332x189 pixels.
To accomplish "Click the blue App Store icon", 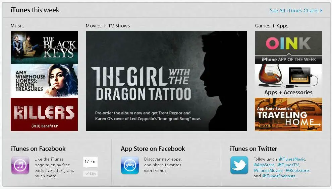I will [130, 165].
